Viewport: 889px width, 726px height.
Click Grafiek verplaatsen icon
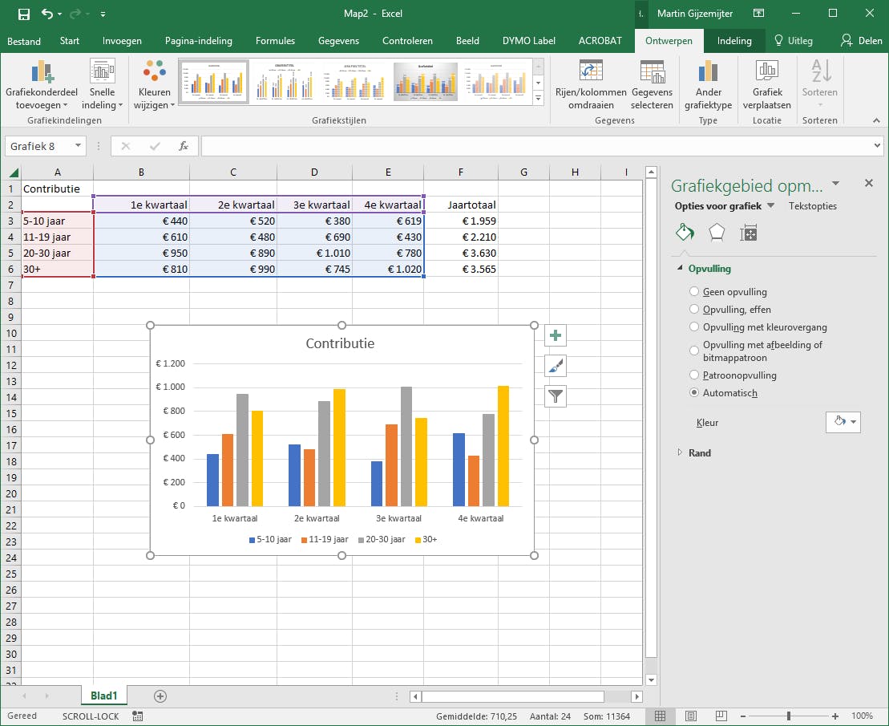pos(766,73)
